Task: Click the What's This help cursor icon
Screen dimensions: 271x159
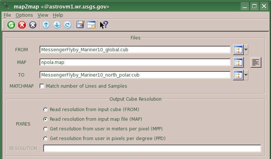Action: point(104,25)
